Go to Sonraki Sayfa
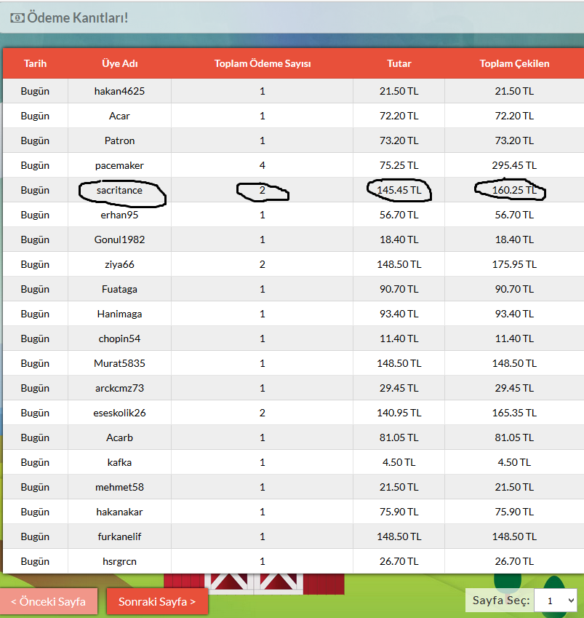This screenshot has width=584, height=618. (x=157, y=601)
